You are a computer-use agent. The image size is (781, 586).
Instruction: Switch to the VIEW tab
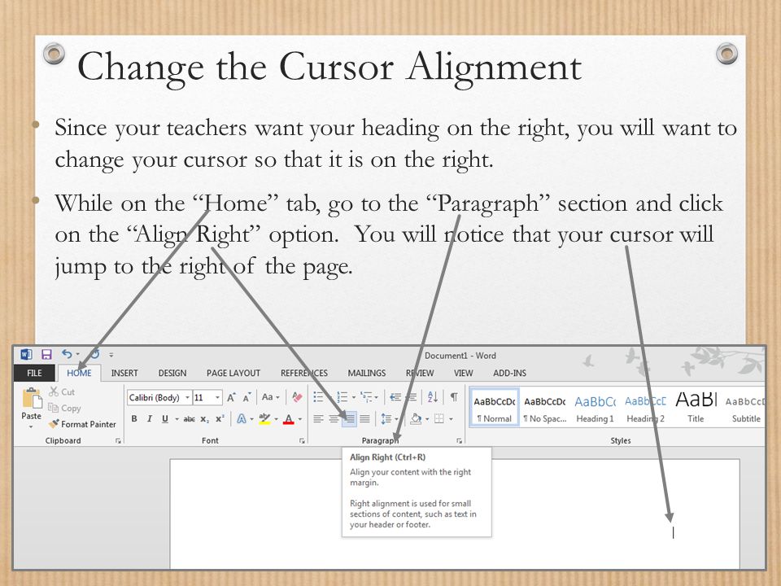pyautogui.click(x=463, y=373)
